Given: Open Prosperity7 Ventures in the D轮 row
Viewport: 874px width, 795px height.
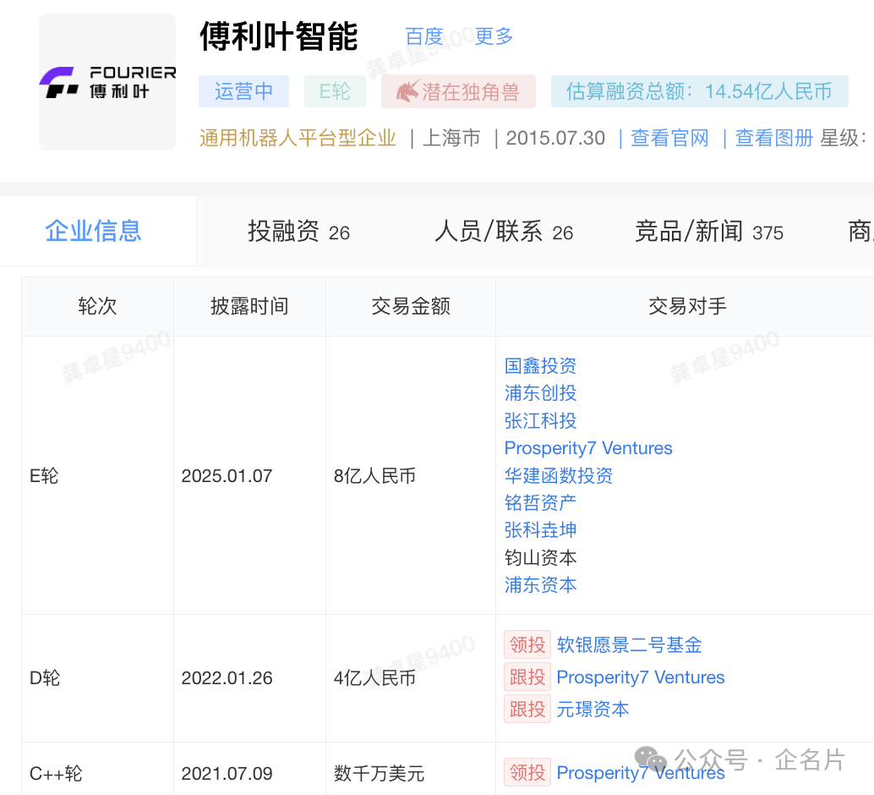Looking at the screenshot, I should [x=641, y=677].
